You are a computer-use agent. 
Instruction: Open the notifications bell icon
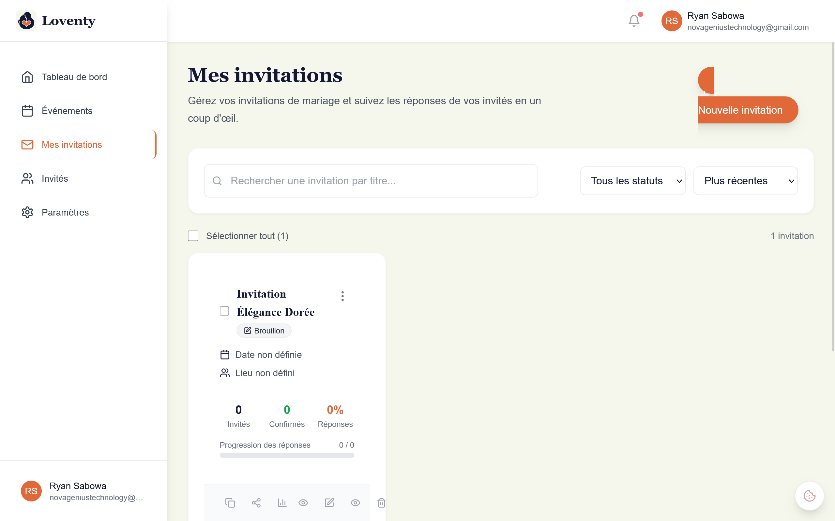[634, 21]
